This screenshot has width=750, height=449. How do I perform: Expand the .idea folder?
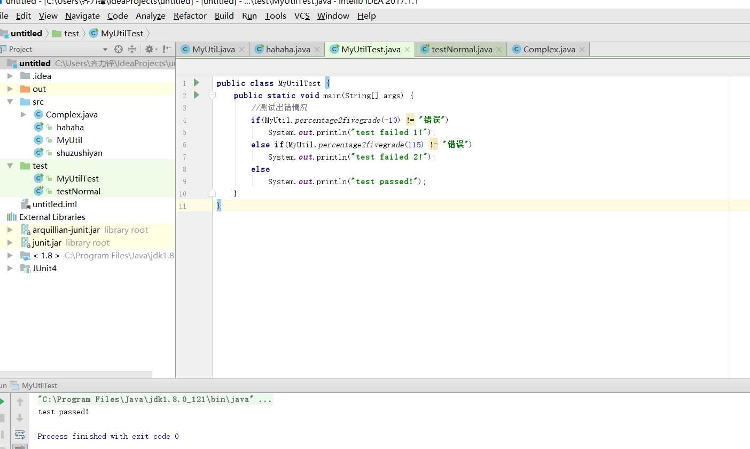(x=10, y=76)
